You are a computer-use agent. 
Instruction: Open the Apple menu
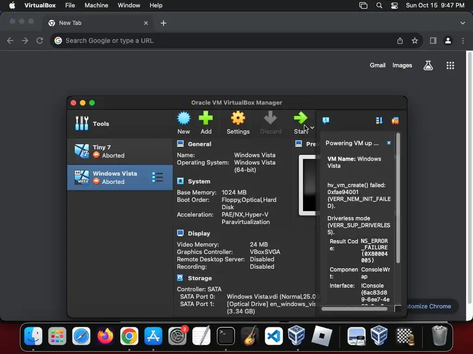pos(12,6)
